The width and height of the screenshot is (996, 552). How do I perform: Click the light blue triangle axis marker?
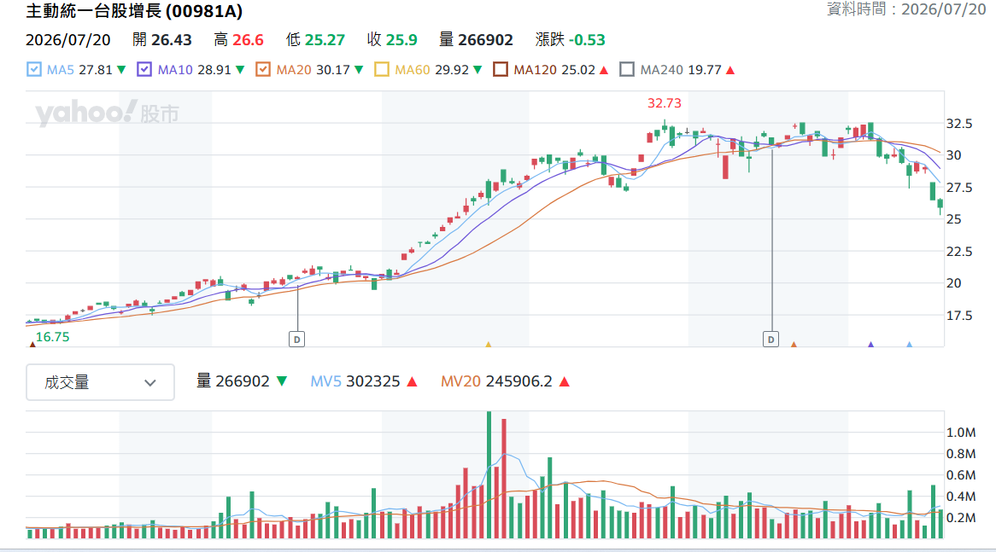(910, 345)
